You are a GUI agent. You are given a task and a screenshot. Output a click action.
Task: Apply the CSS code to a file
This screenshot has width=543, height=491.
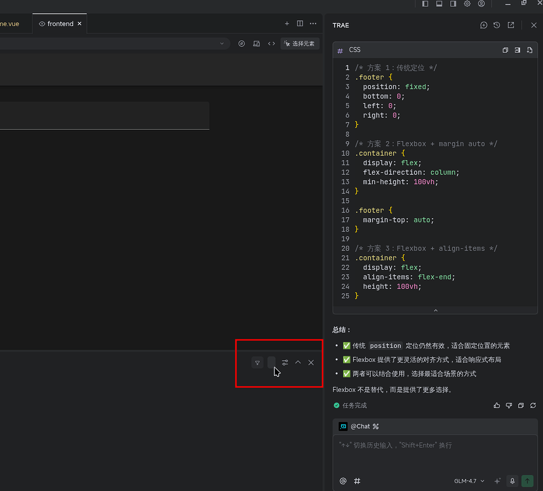530,50
